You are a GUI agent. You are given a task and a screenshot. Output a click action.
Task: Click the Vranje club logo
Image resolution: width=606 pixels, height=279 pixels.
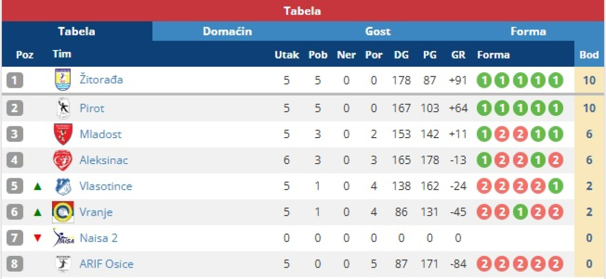pos(62,212)
